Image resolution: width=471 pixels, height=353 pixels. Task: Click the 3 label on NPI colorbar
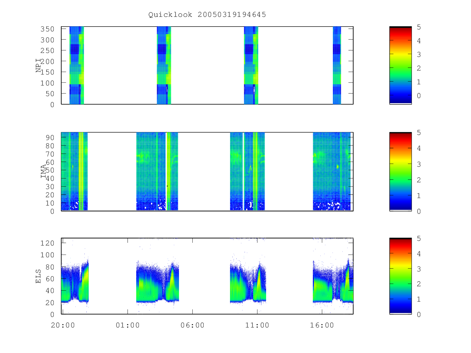(419, 55)
